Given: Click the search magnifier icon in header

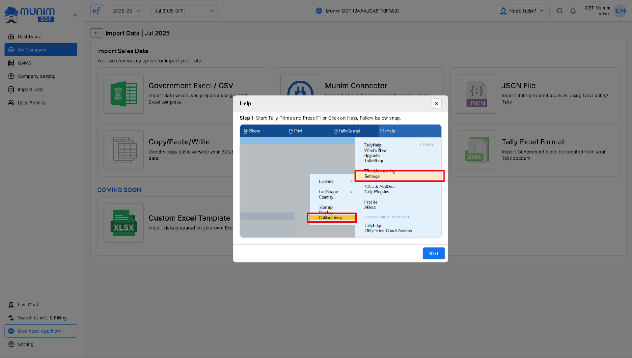Looking at the screenshot, I should click(560, 11).
